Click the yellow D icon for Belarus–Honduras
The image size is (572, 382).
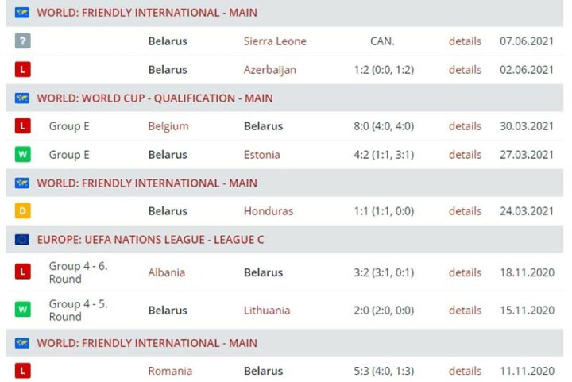coord(22,211)
